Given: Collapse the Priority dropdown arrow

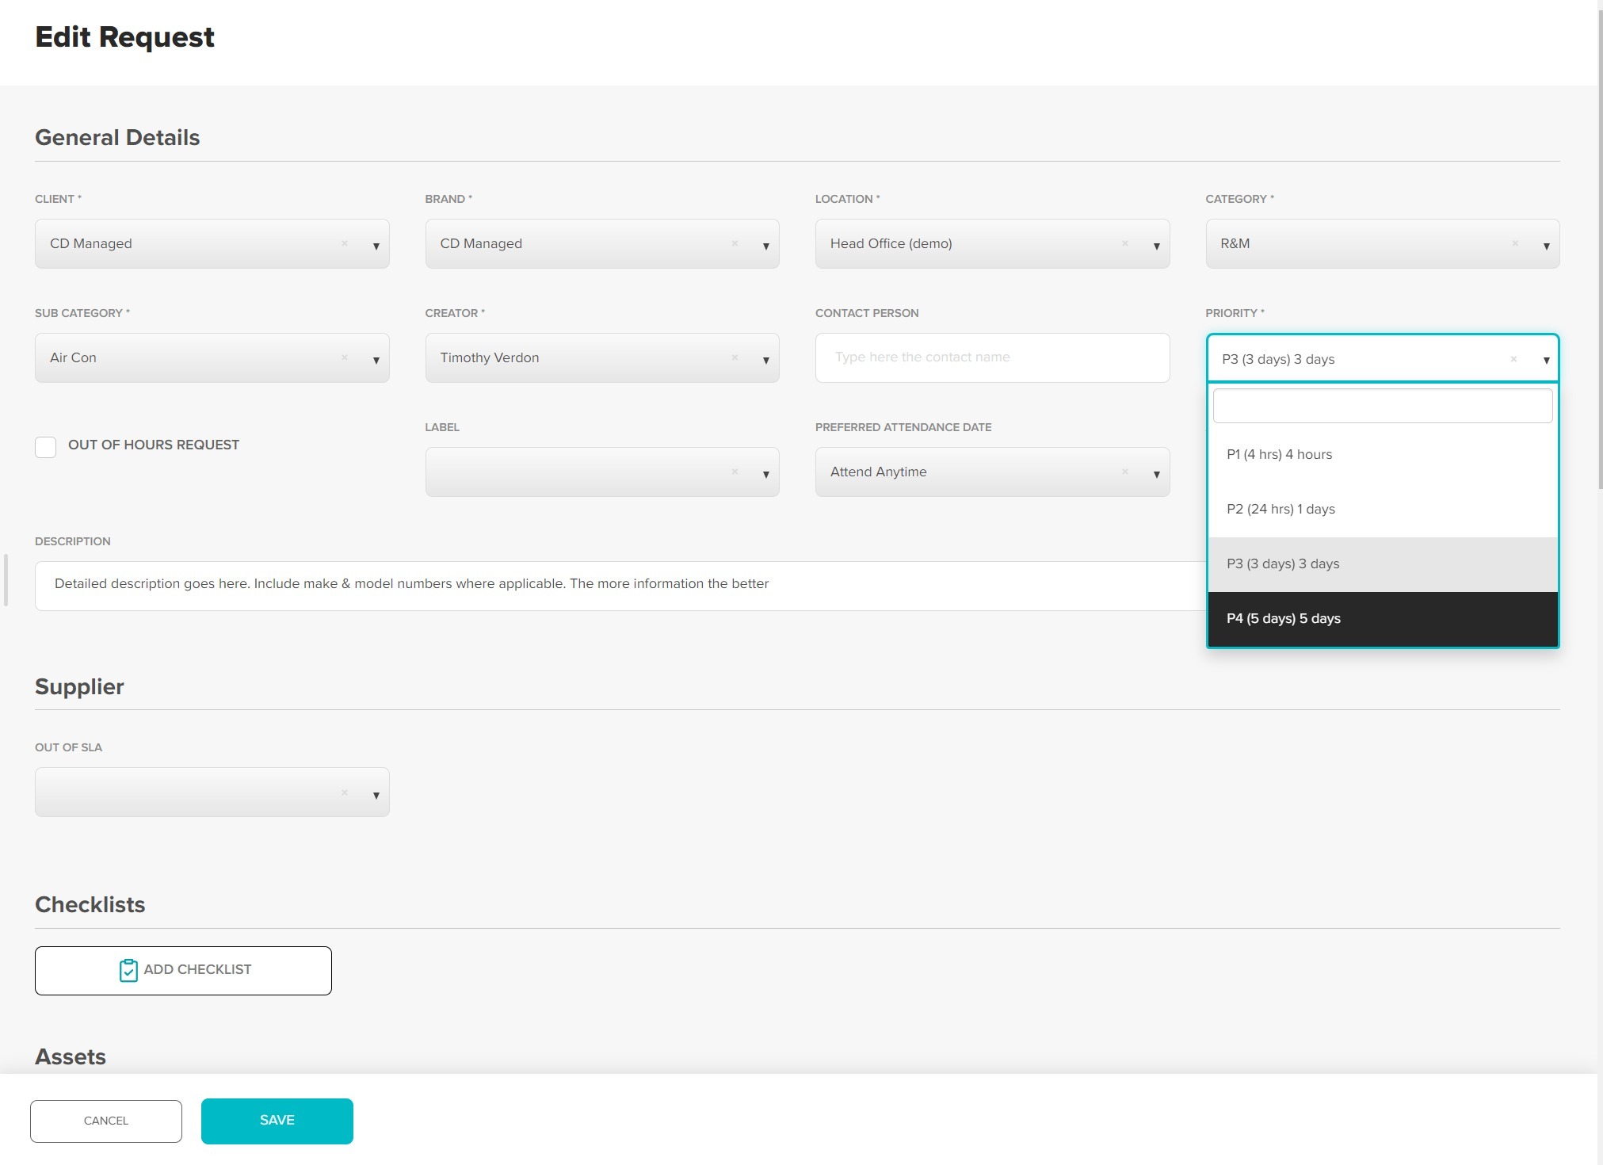Looking at the screenshot, I should pyautogui.click(x=1546, y=360).
